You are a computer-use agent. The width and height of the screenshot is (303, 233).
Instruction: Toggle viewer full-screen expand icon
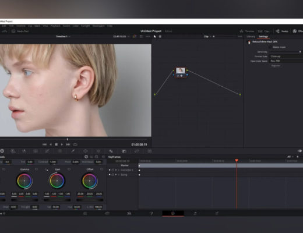141,37
